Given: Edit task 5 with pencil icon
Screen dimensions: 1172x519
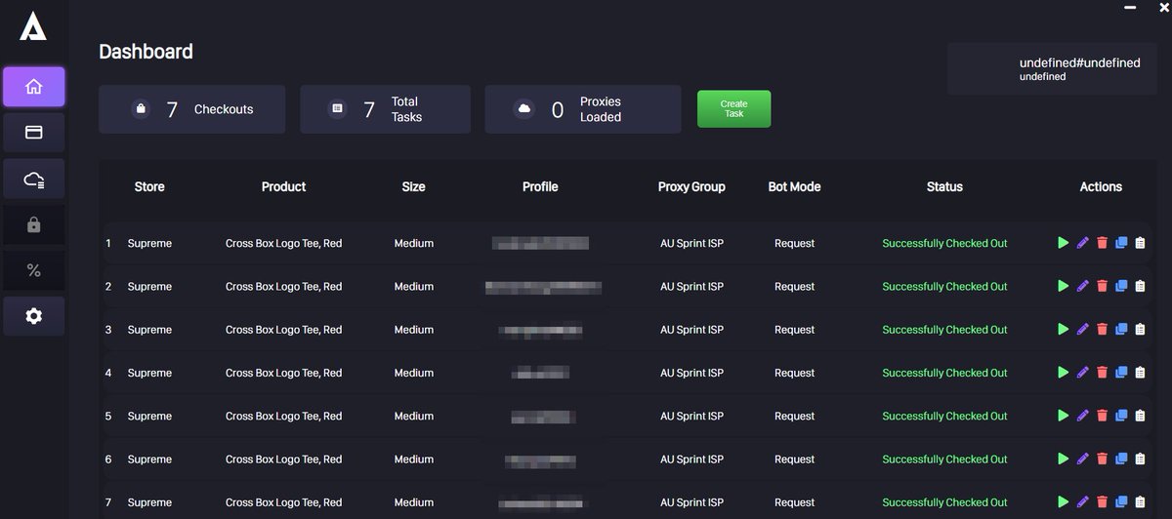Looking at the screenshot, I should (1082, 416).
